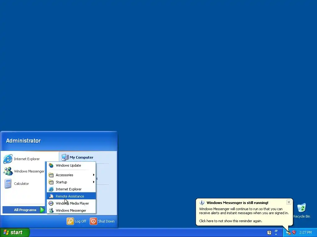Expand the Startup folder submenu
The width and height of the screenshot is (317, 237).
pos(71,182)
